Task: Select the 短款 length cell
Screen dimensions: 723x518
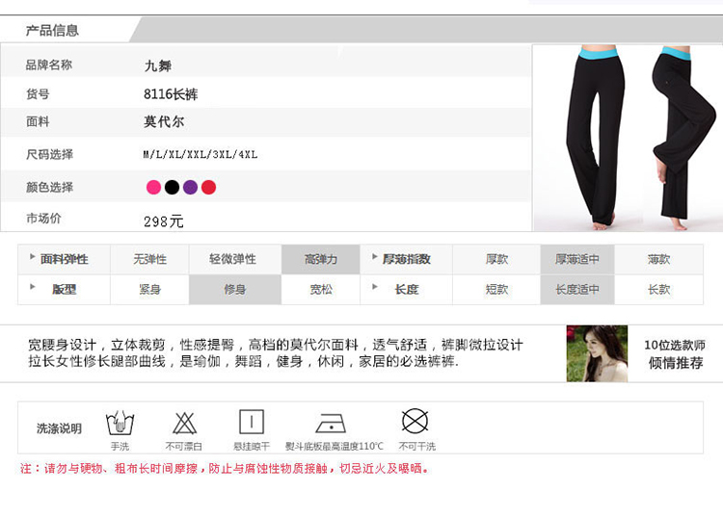Action: pyautogui.click(x=496, y=290)
